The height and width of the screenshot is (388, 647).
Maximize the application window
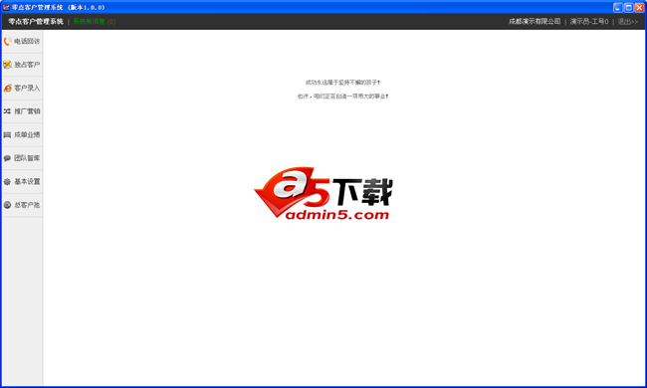click(x=628, y=7)
